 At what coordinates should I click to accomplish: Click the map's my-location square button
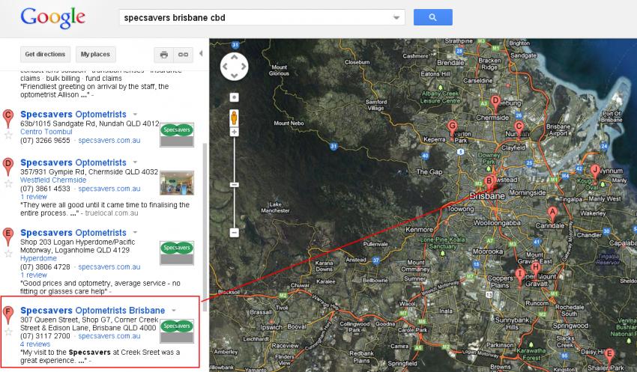[234, 97]
